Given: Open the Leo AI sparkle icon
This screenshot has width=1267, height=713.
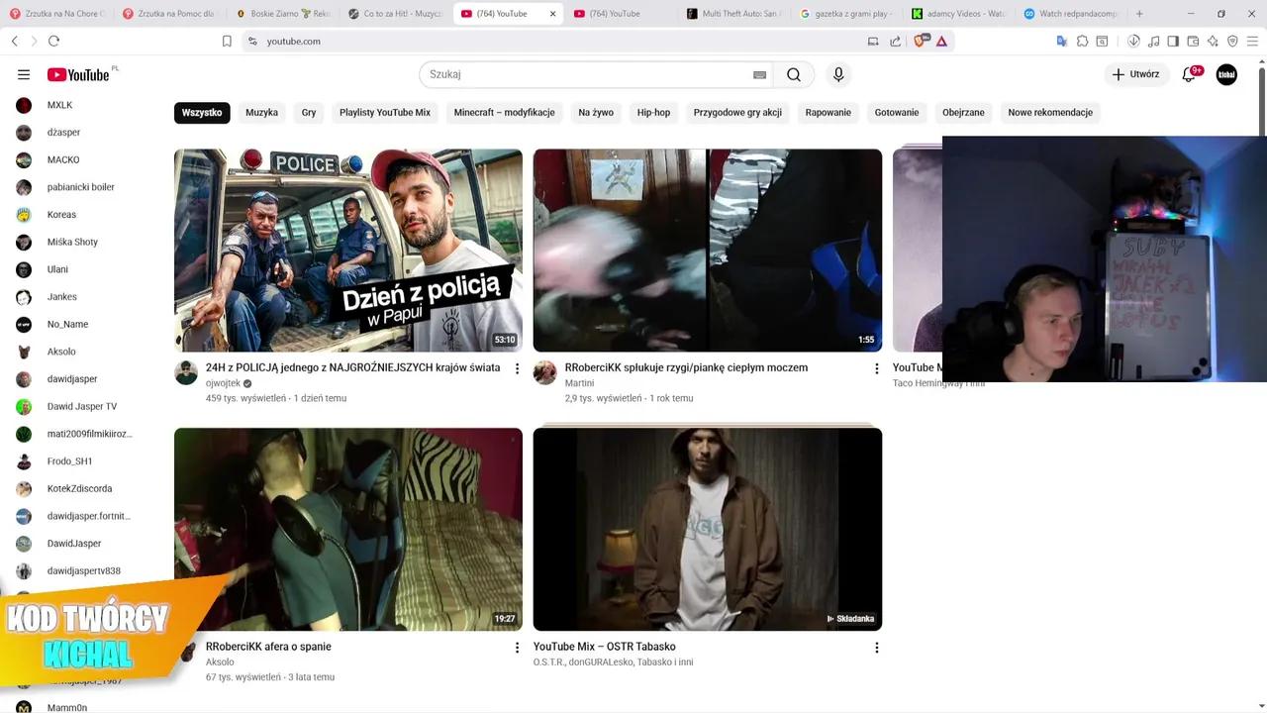Looking at the screenshot, I should click(x=1213, y=41).
